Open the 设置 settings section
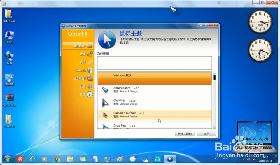The image size is (280, 165). click(83, 87)
